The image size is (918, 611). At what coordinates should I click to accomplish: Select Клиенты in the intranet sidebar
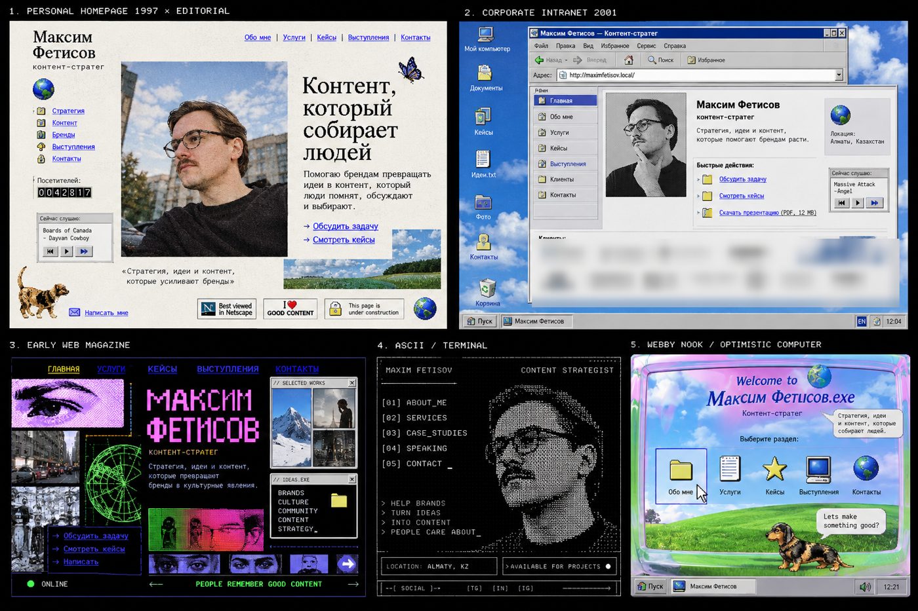565,179
